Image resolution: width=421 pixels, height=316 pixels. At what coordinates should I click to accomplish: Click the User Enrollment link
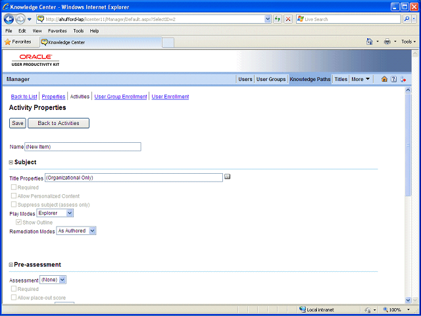(170, 97)
